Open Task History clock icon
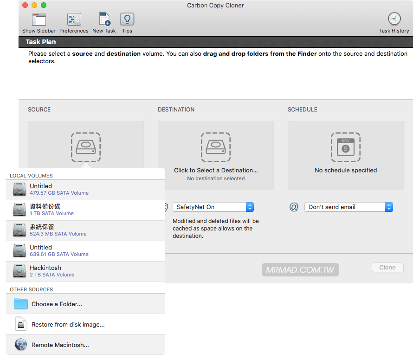 pos(394,19)
